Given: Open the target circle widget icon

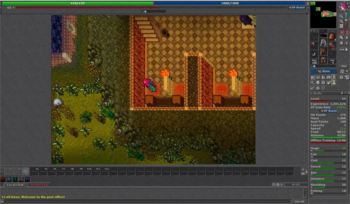Looking at the screenshot, I should click(323, 83).
